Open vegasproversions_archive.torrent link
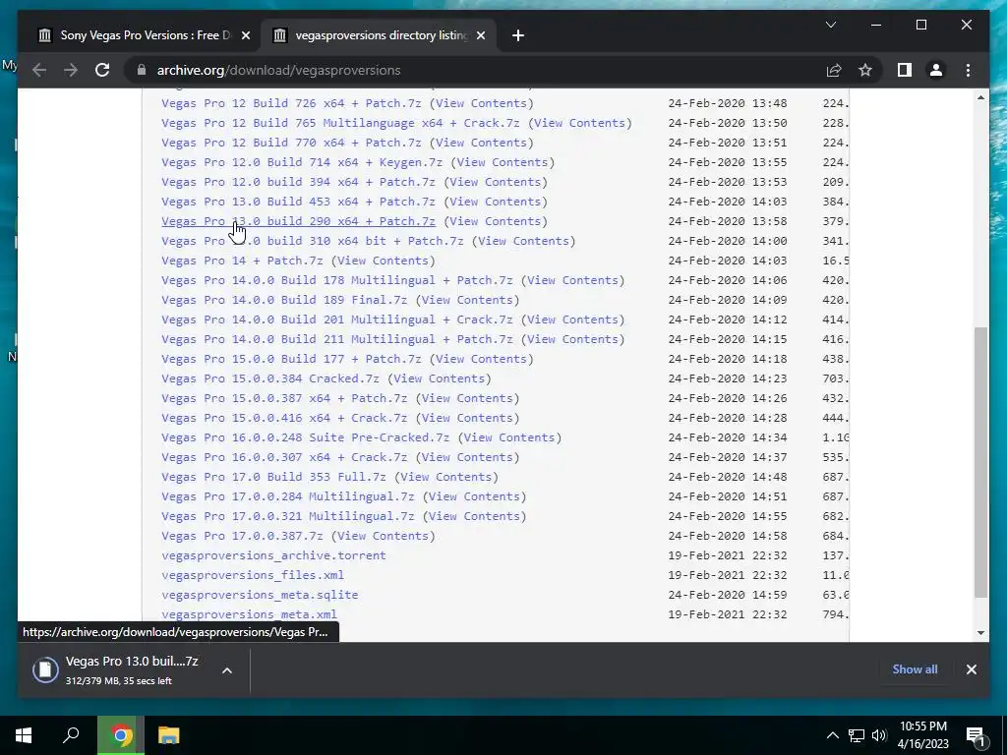 pyautogui.click(x=273, y=556)
